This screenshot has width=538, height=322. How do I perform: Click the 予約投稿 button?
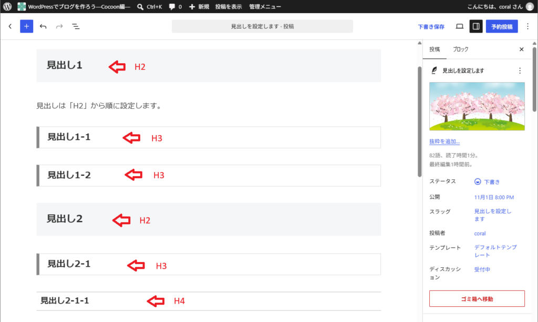point(502,26)
